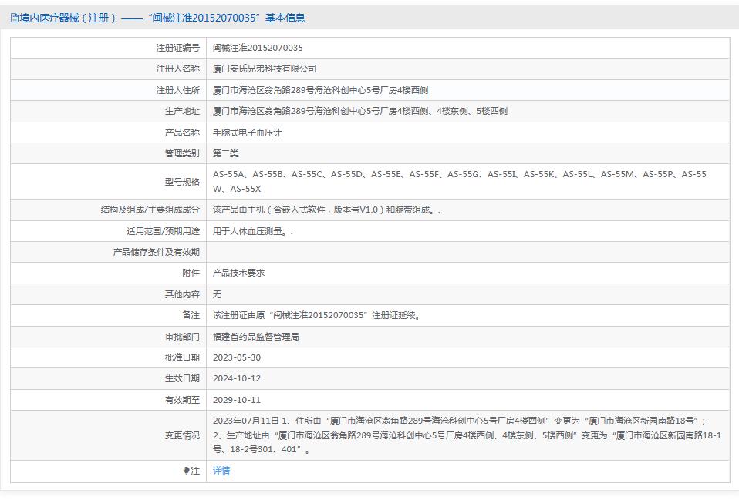
Task: Click the 生效日期 label
Action: pos(182,378)
